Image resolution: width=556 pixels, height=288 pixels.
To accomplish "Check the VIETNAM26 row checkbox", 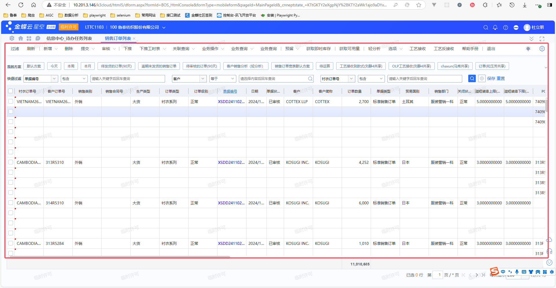I will coord(11,101).
